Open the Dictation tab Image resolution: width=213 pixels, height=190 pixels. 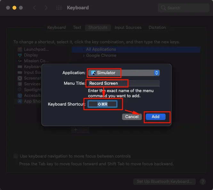(157, 28)
